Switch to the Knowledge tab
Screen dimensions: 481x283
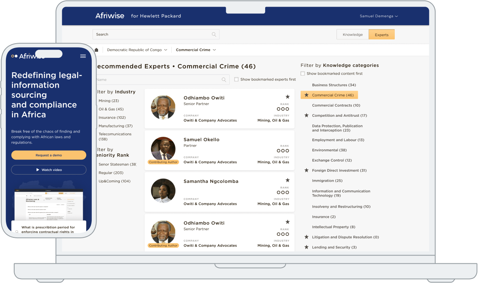pyautogui.click(x=353, y=35)
